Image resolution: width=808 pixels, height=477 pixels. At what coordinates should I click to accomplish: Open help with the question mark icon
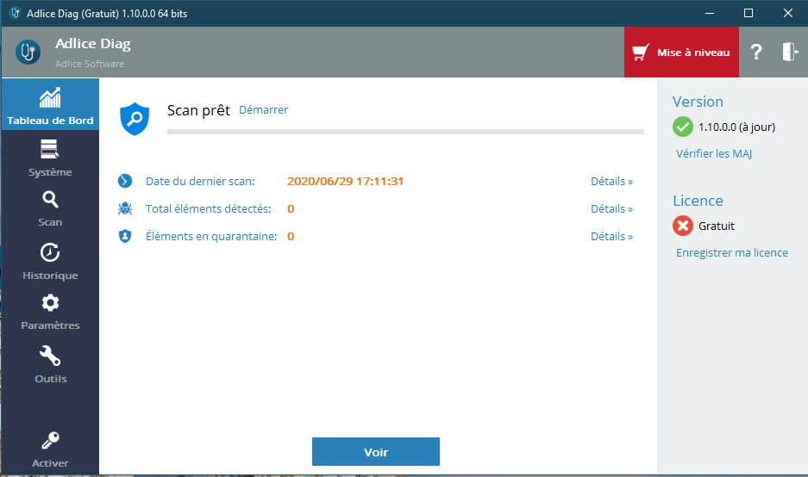click(x=756, y=52)
